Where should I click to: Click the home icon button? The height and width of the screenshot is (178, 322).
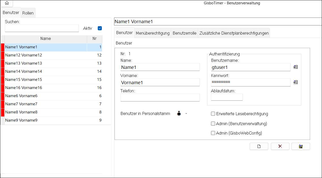[7, 3]
